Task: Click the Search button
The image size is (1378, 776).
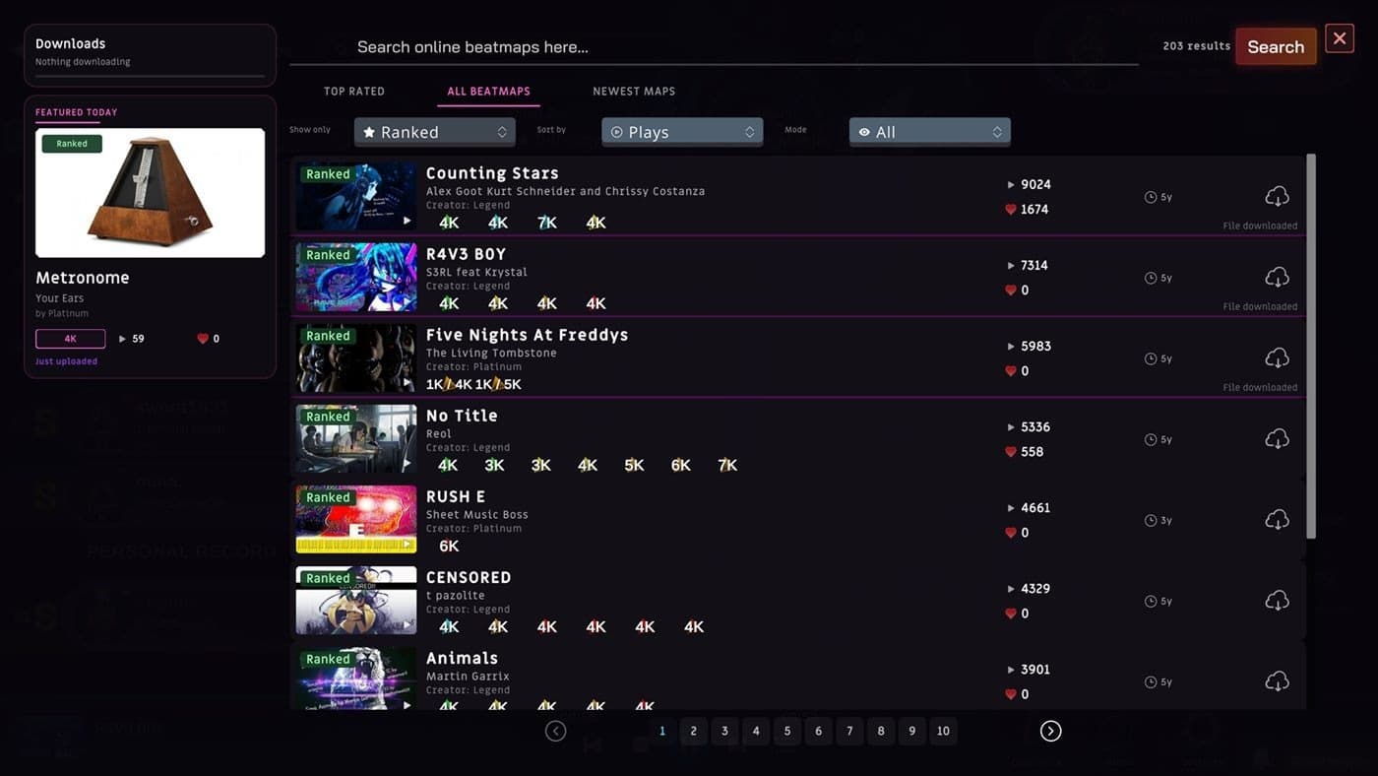Action: [x=1276, y=46]
